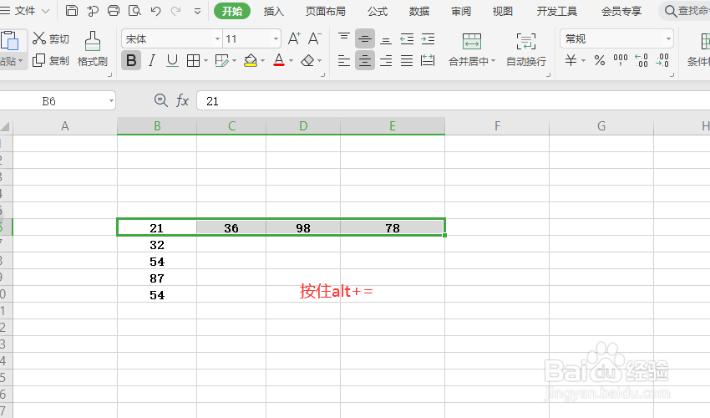Increase decimal places
This screenshot has height=418, width=710.
coord(642,60)
